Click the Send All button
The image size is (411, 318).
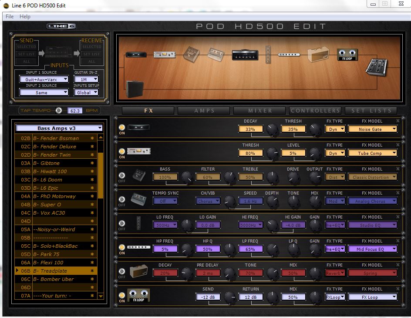pos(27,62)
